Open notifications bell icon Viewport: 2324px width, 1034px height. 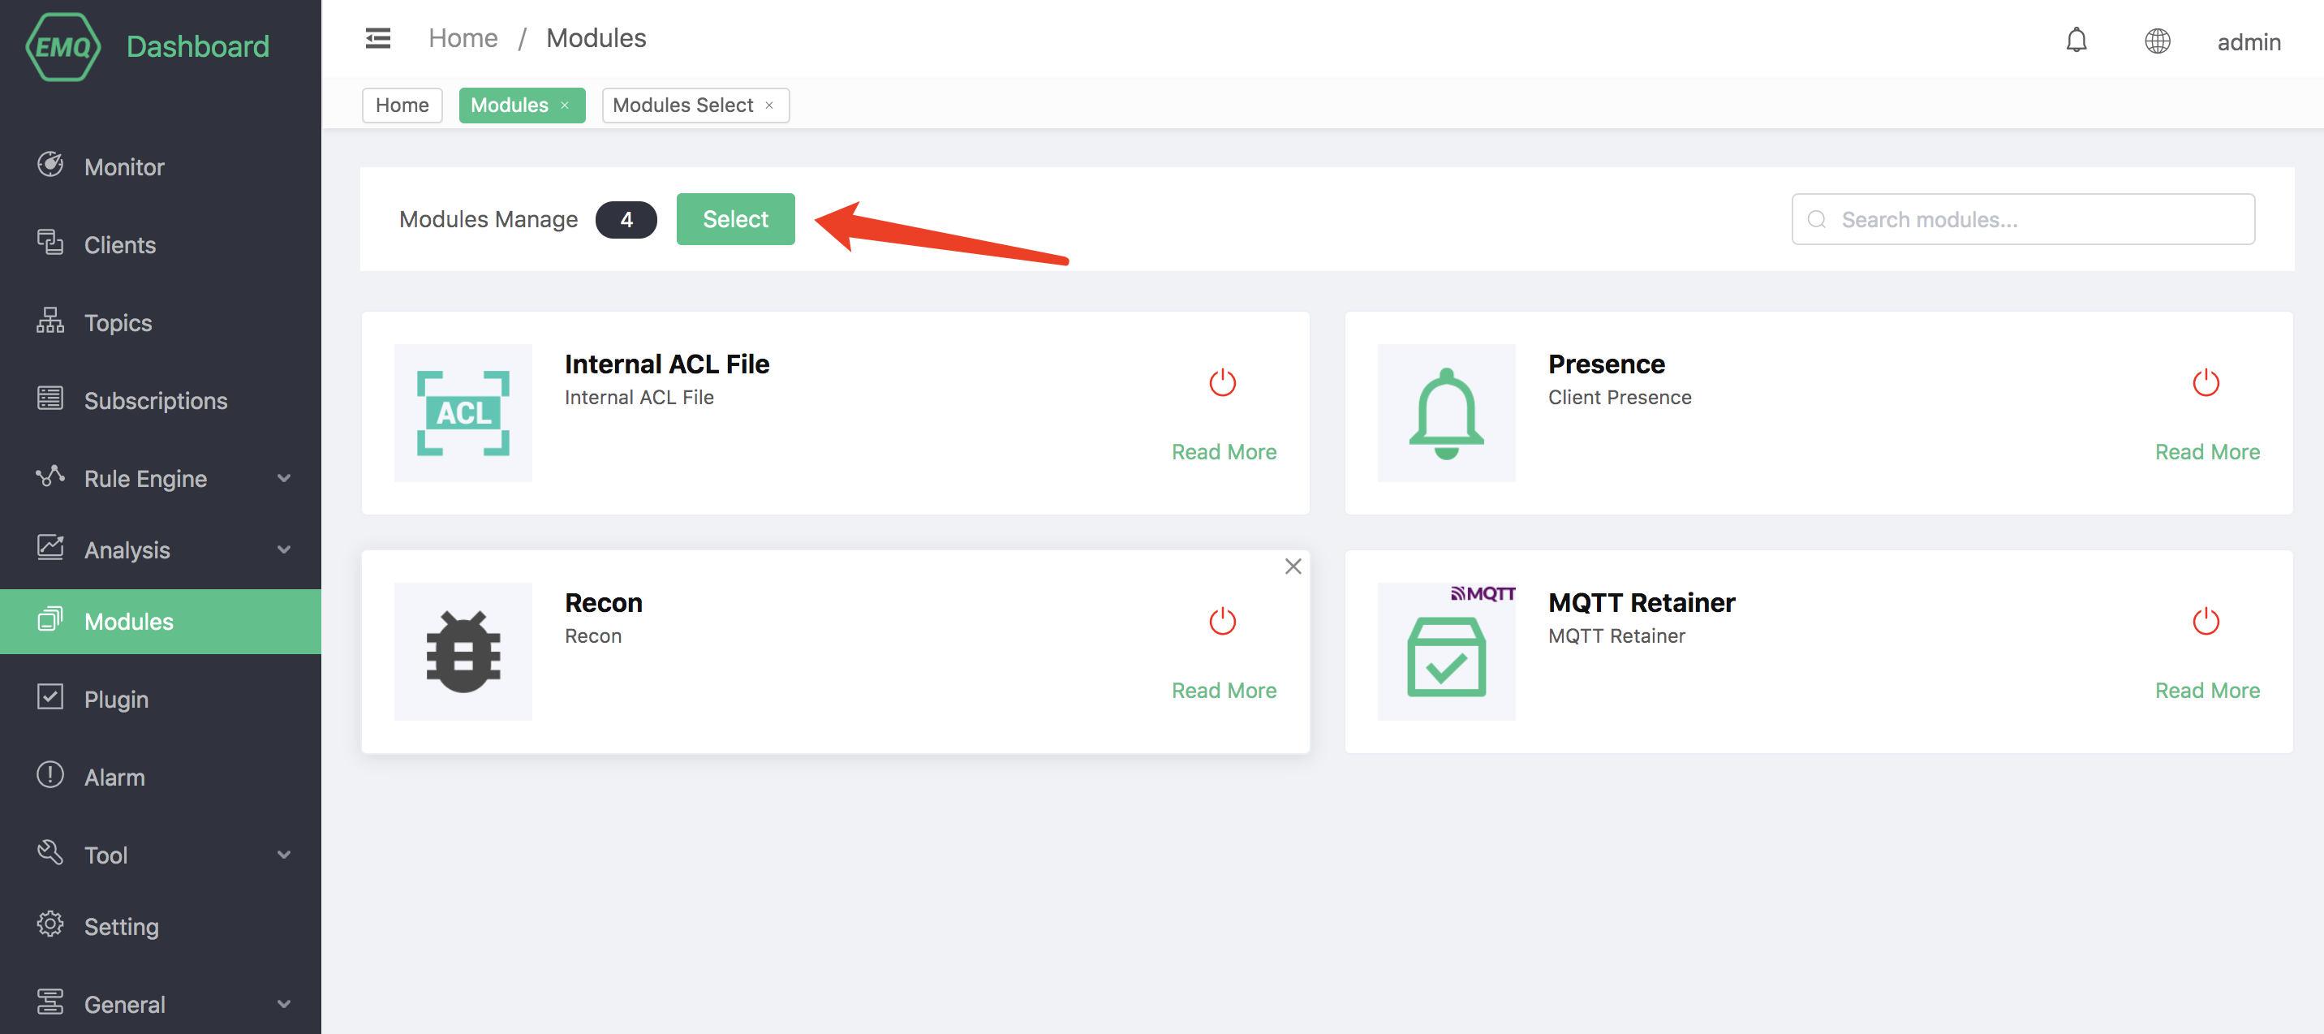(x=2077, y=41)
